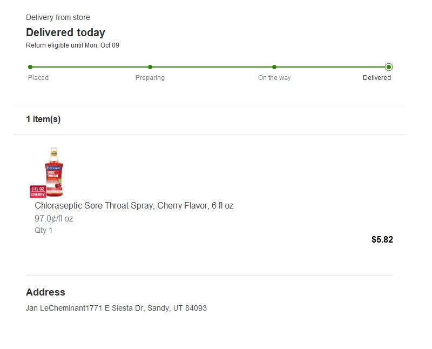Click the Placed step dot
The image size is (432, 349).
tap(30, 67)
